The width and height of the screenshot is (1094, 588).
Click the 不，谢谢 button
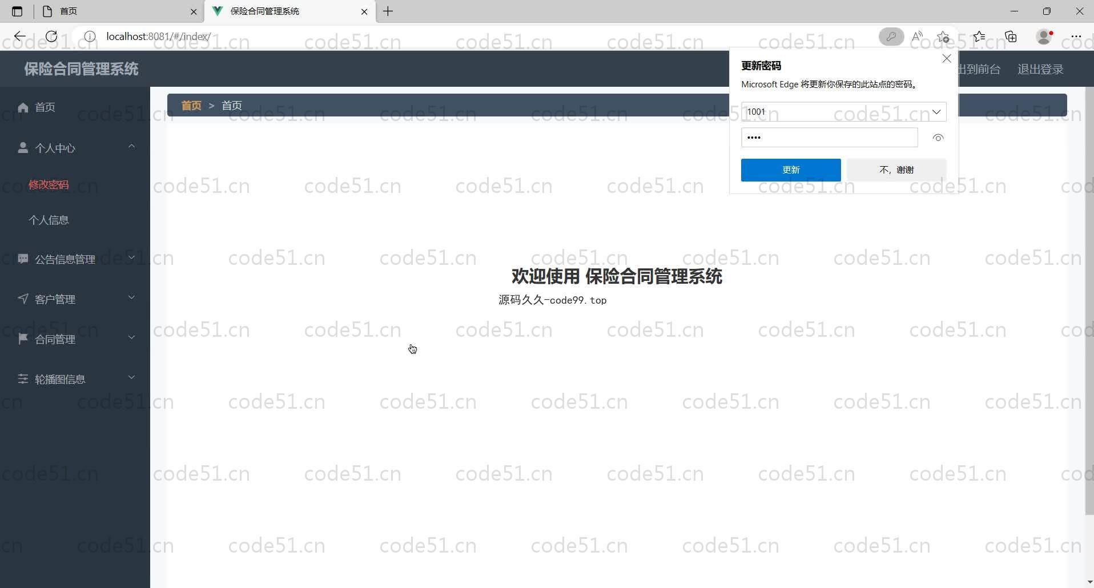coord(896,170)
